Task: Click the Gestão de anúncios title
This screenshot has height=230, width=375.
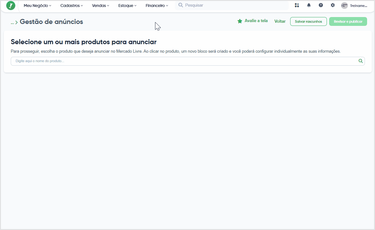Action: point(51,22)
